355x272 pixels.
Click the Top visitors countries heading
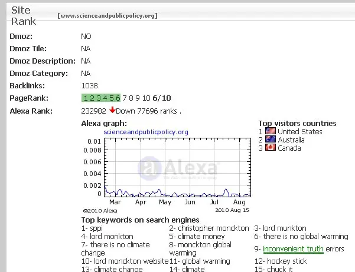click(x=297, y=124)
